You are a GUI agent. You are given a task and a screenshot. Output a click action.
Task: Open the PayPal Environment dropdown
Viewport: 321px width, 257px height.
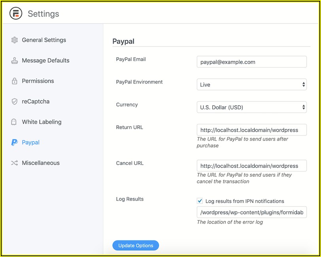(251, 84)
